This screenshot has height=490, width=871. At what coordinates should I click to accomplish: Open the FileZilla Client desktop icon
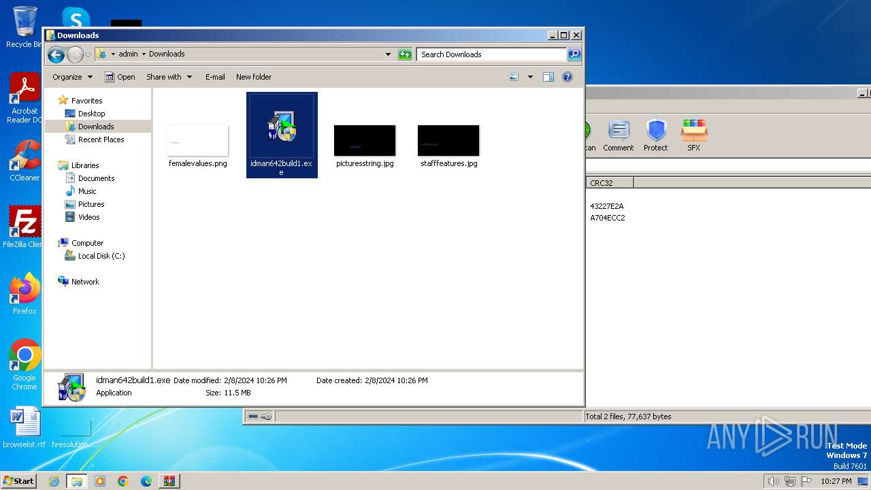point(24,227)
